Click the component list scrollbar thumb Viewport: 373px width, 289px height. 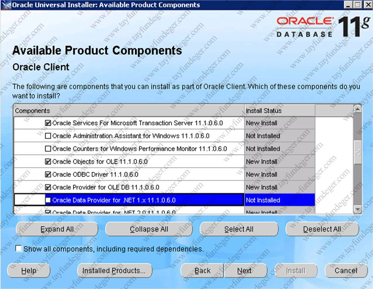tap(357, 152)
